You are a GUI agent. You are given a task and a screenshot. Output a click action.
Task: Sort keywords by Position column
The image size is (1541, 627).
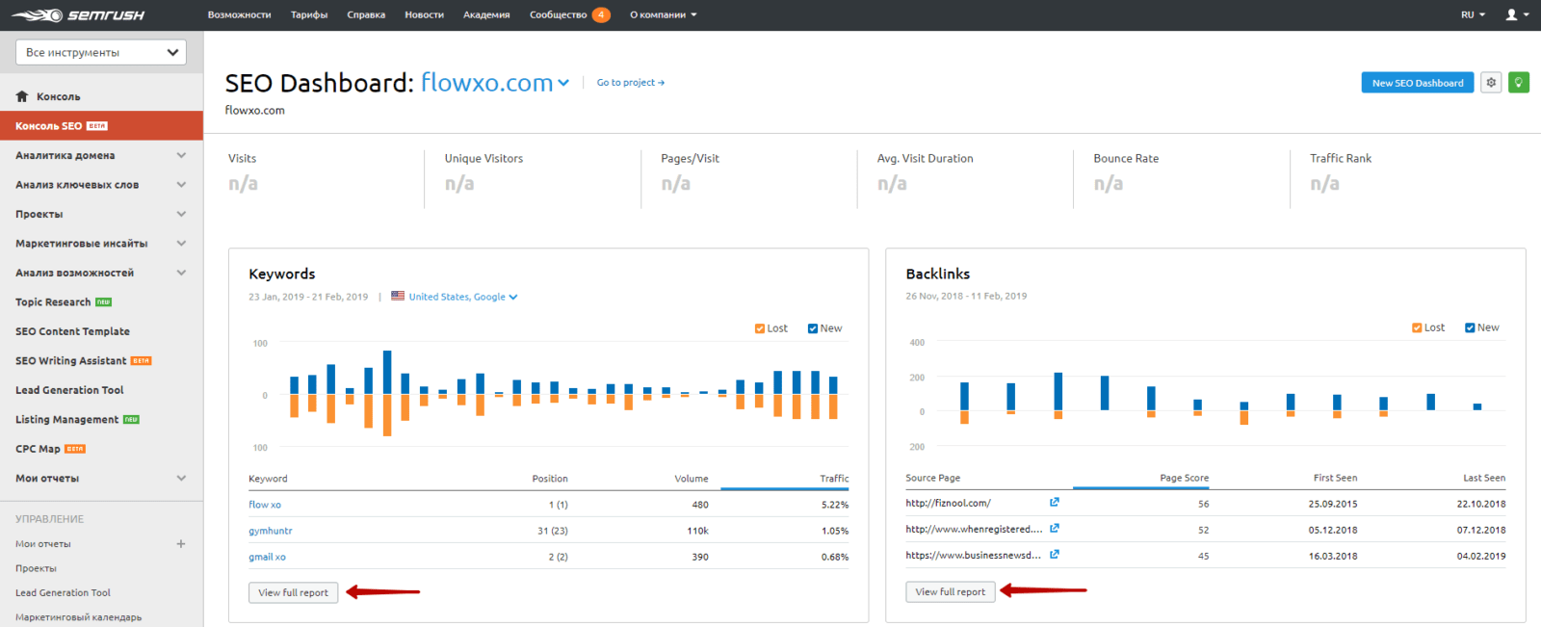(x=550, y=479)
